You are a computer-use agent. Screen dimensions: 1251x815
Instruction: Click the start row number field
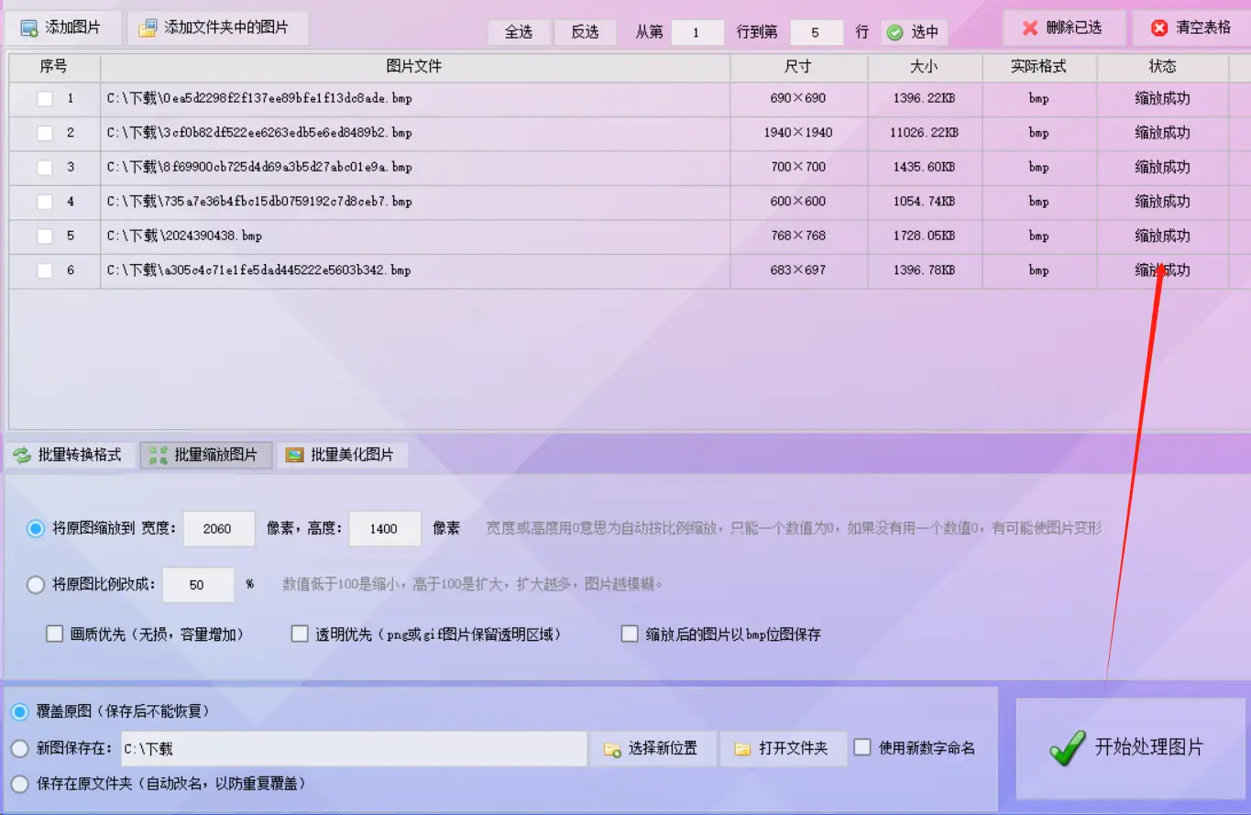click(697, 33)
